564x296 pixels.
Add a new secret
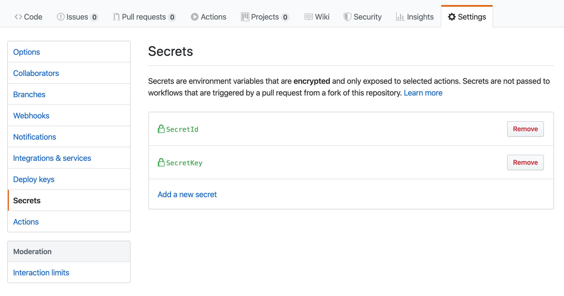tap(187, 194)
